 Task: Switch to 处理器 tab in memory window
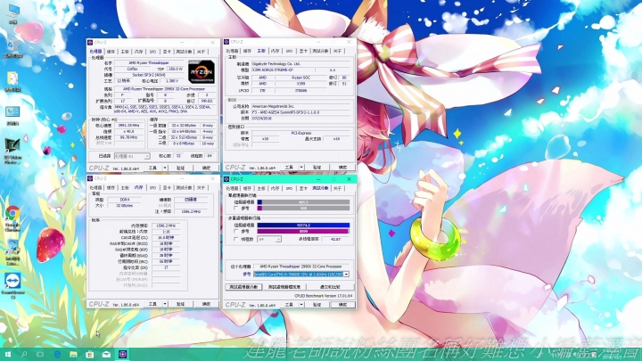[95, 187]
